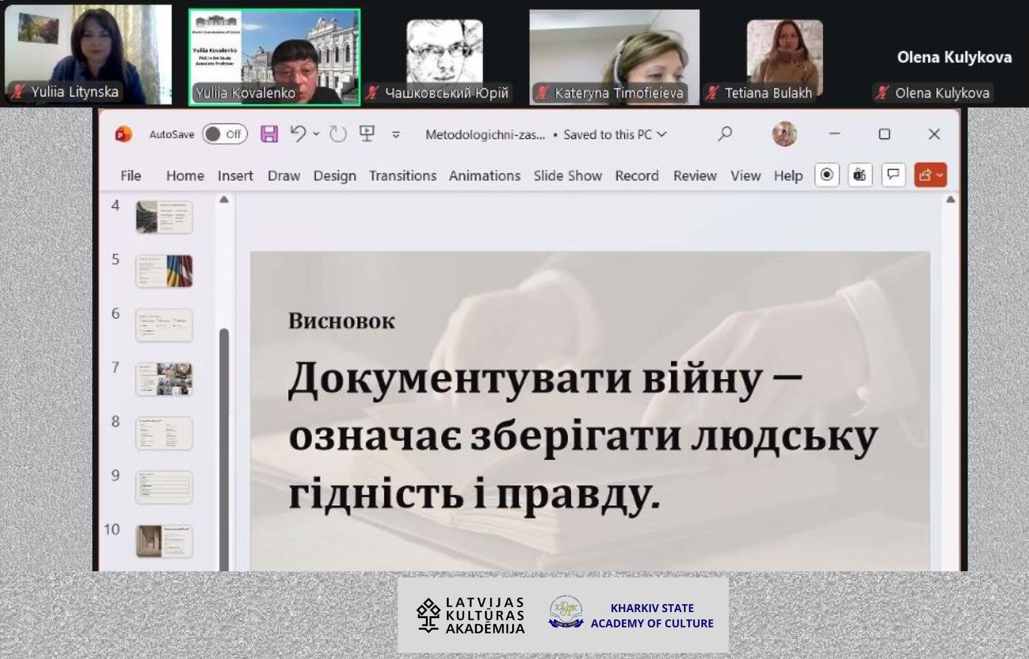Switch to the Slide Show tab
The height and width of the screenshot is (659, 1029).
coord(568,176)
